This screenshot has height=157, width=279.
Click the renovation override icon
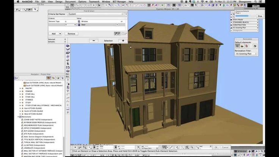coord(255,46)
